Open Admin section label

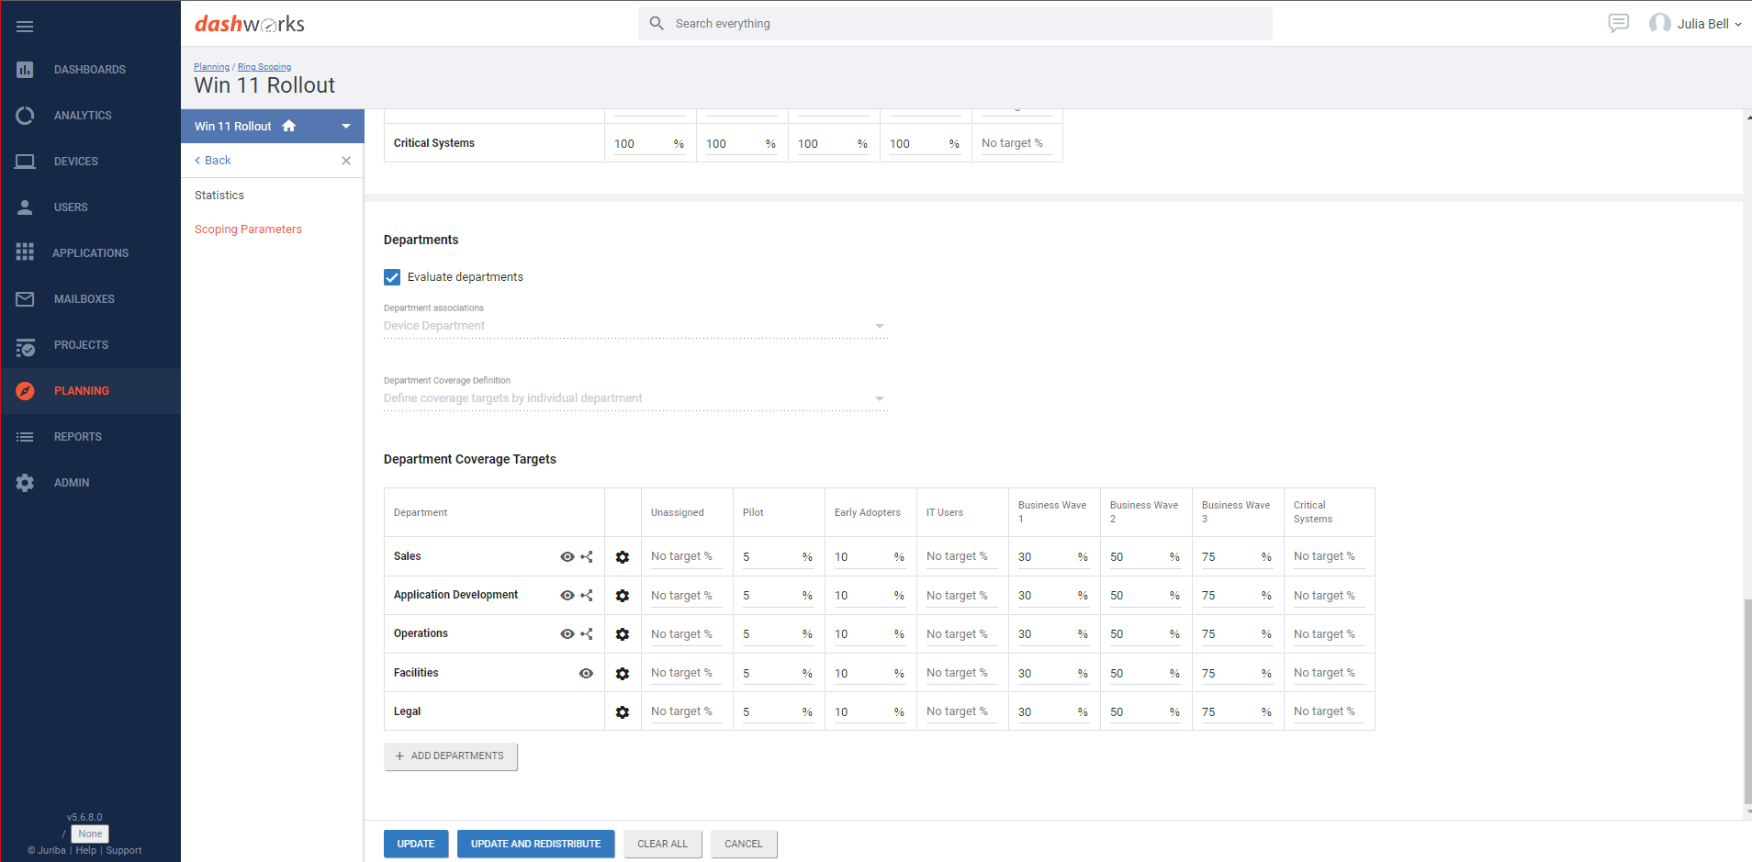pyautogui.click(x=72, y=483)
